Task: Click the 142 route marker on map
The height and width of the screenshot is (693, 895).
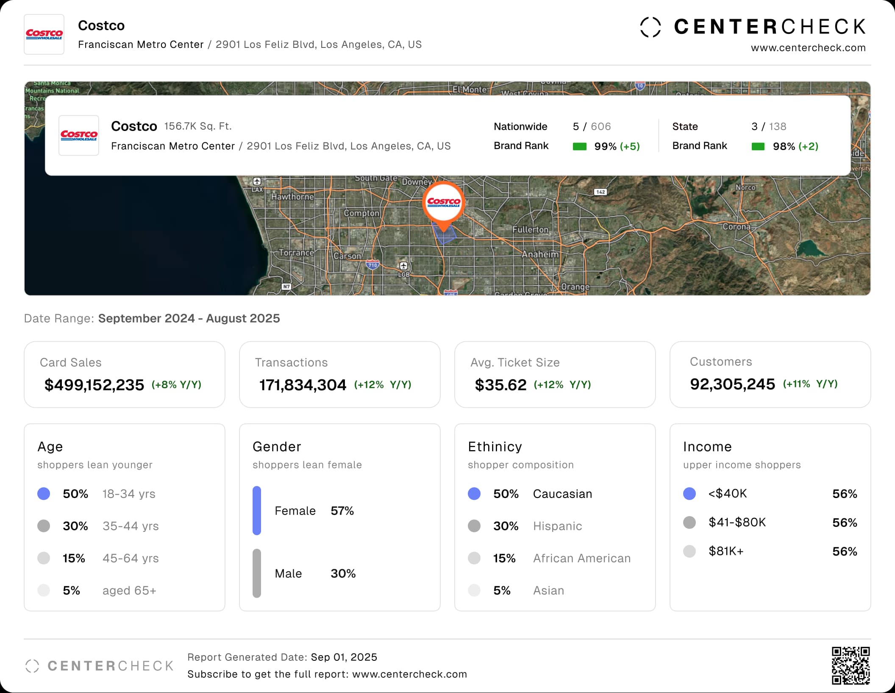Action: (x=600, y=192)
